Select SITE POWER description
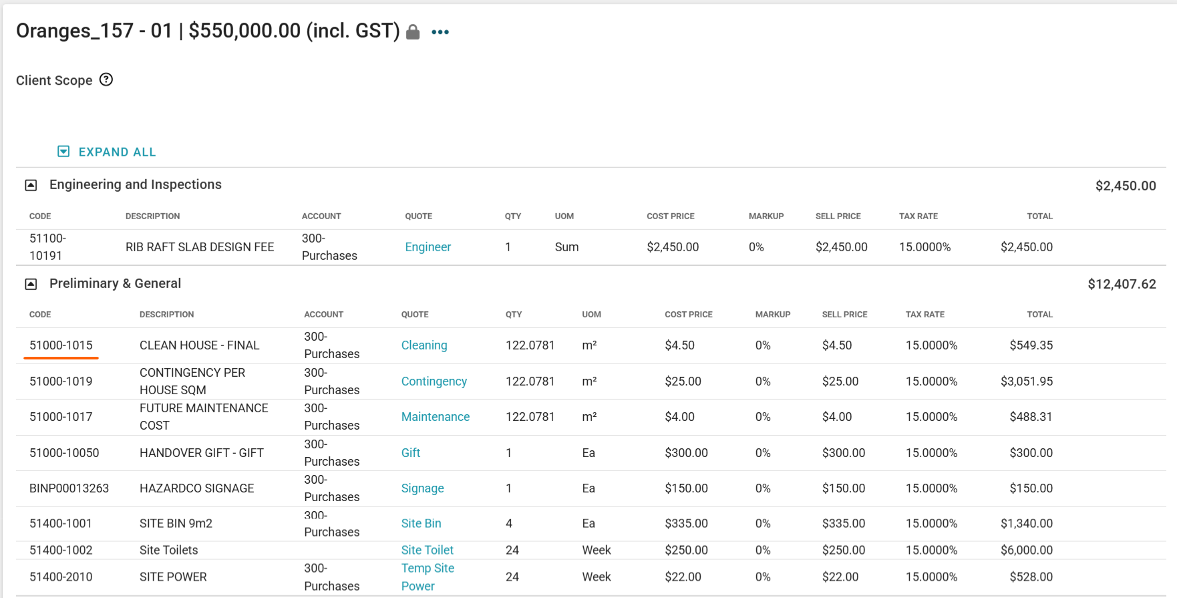 pos(173,577)
